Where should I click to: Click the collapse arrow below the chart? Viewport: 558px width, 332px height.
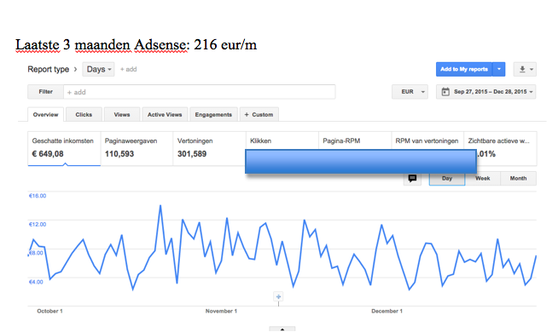pyautogui.click(x=282, y=329)
